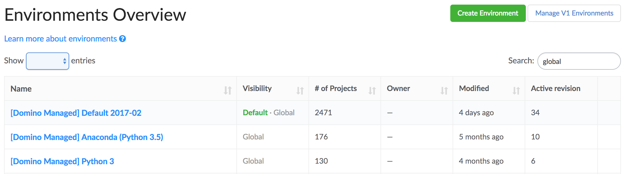Image resolution: width=625 pixels, height=174 pixels.
Task: Open the Show entries dropdown
Action: (x=48, y=61)
